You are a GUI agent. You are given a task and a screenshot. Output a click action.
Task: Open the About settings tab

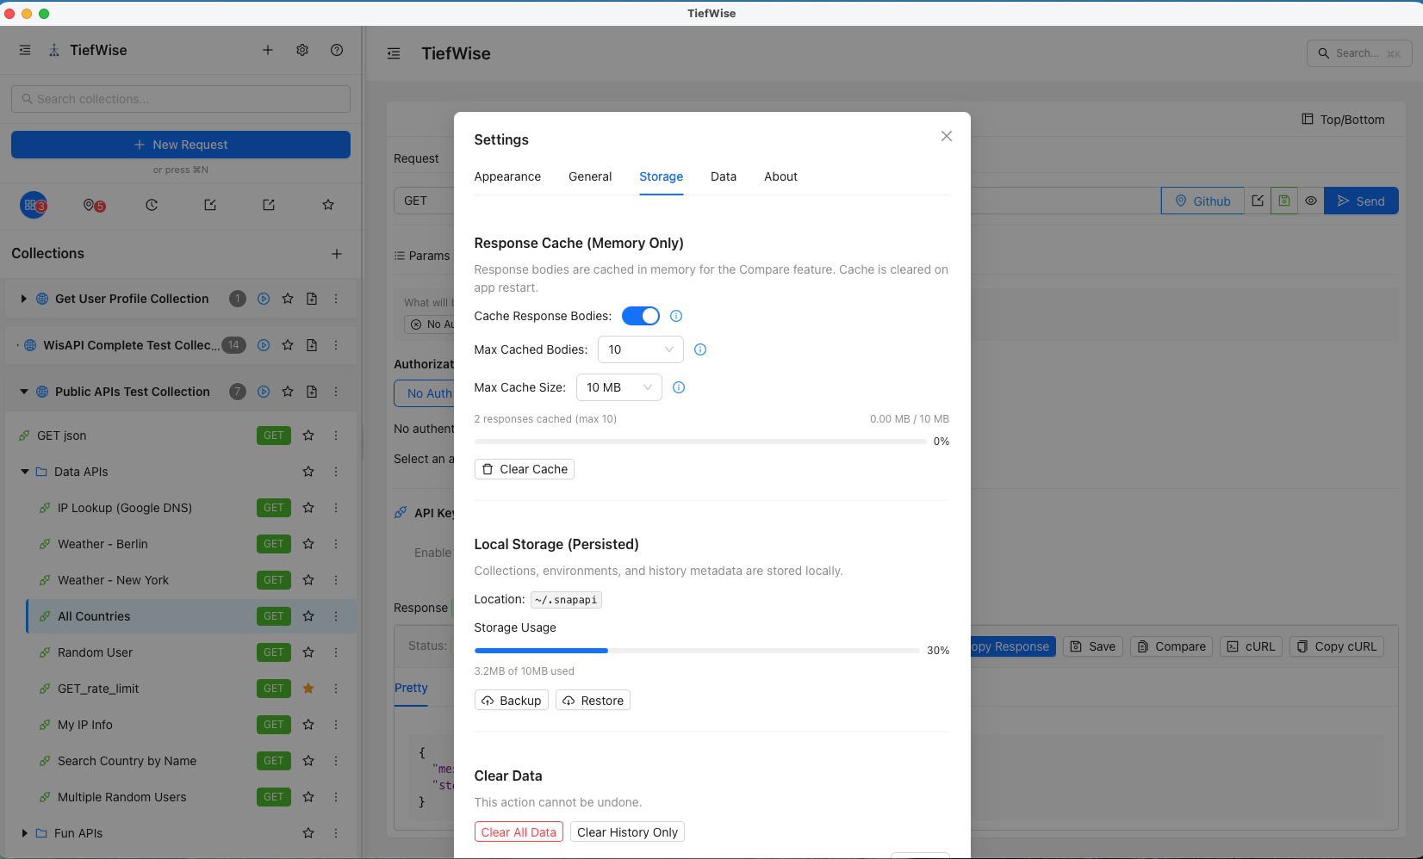coord(780,176)
